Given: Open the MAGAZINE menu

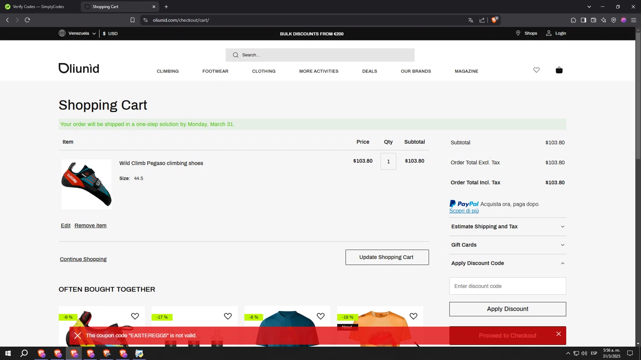Looking at the screenshot, I should click(466, 71).
